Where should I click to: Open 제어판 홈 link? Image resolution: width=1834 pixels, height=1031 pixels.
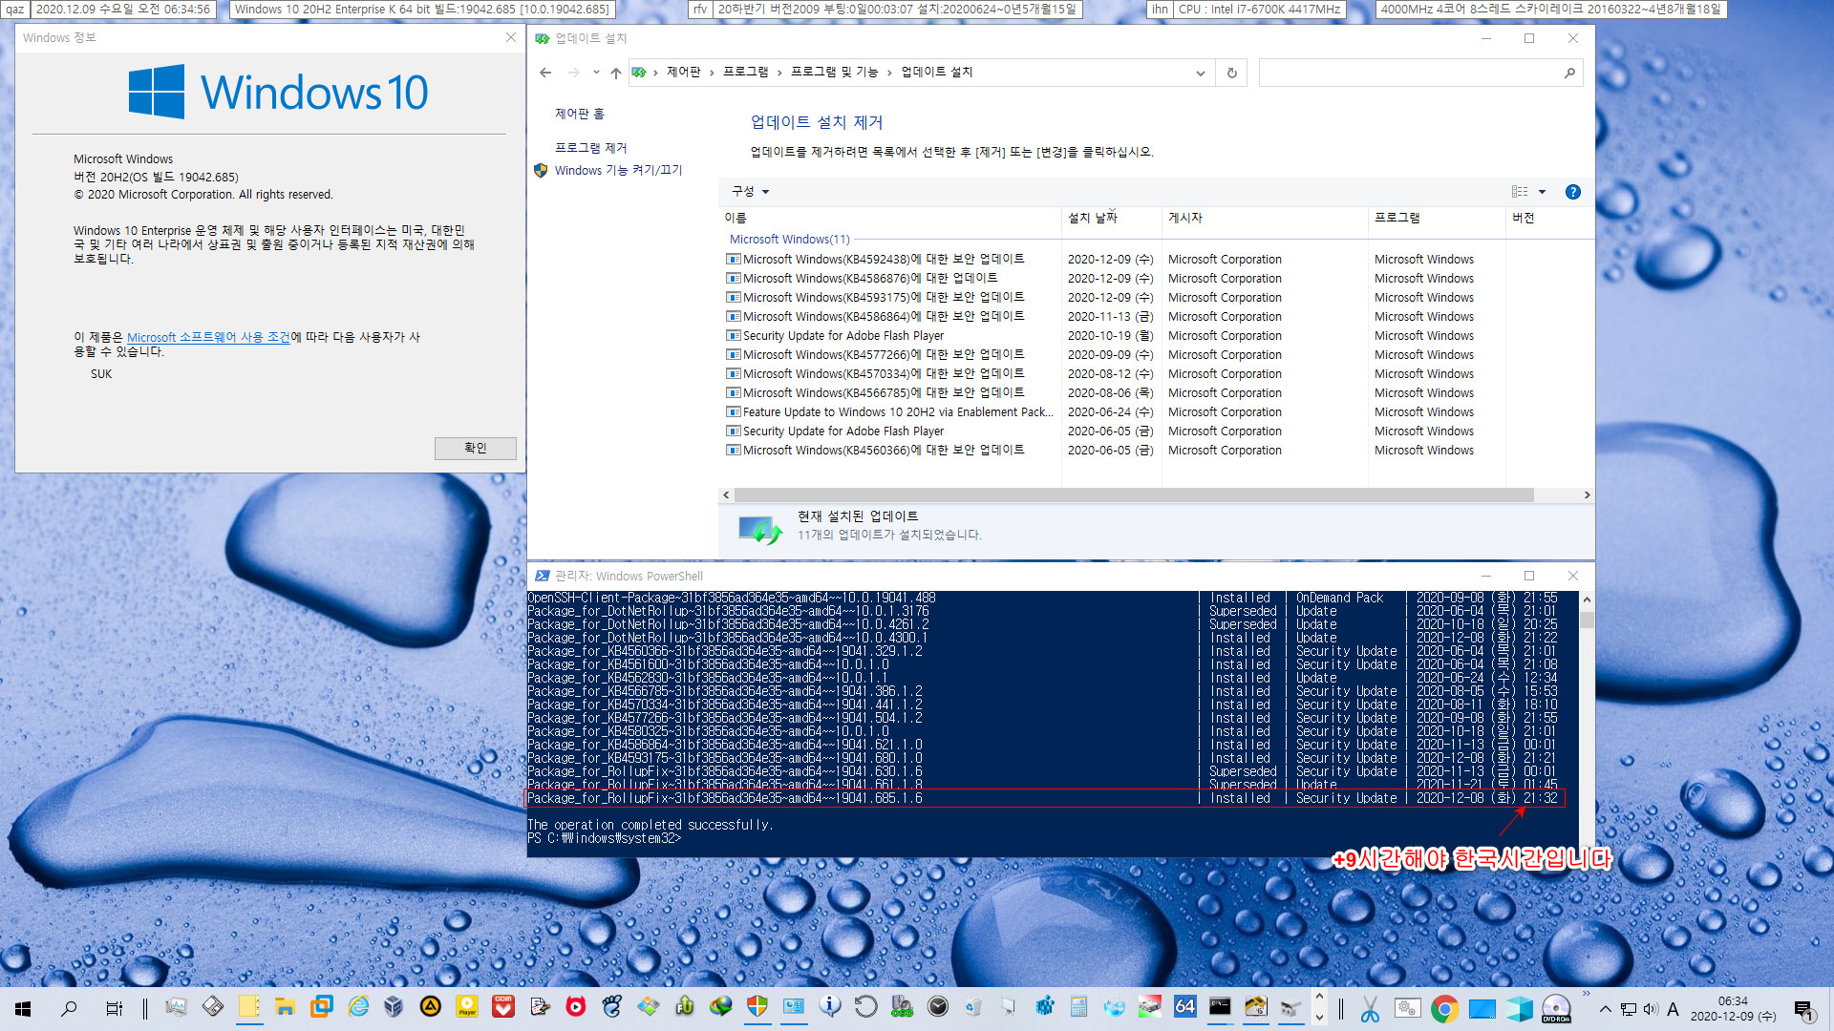pyautogui.click(x=580, y=114)
